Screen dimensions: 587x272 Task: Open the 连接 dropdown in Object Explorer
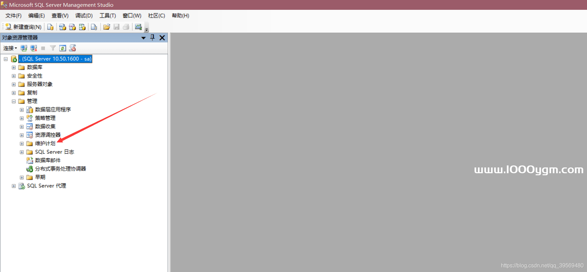[10, 48]
